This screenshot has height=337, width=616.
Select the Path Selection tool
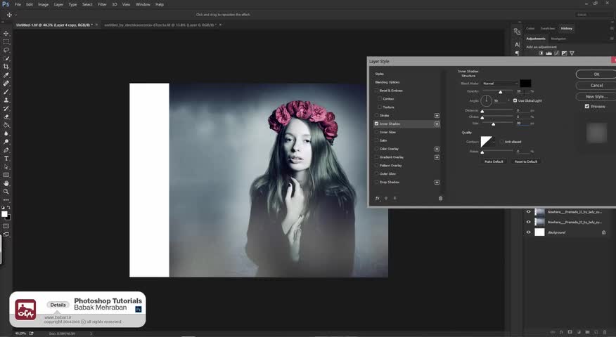pyautogui.click(x=6, y=166)
